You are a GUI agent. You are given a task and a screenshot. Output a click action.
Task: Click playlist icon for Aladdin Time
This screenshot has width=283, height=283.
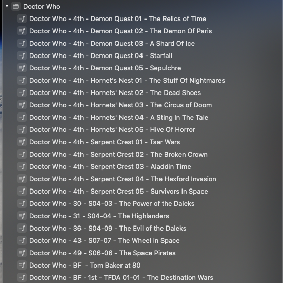click(x=22, y=166)
